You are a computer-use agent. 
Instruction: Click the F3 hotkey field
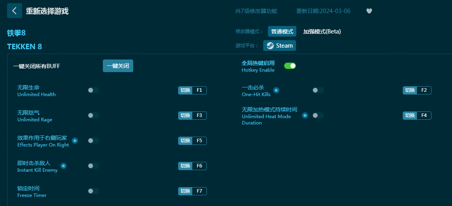(x=199, y=115)
